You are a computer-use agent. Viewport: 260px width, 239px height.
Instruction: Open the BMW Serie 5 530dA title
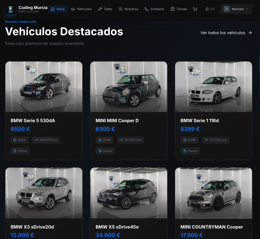(33, 120)
